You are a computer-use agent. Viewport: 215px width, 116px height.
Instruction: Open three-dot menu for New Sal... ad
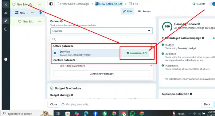(40, 21)
